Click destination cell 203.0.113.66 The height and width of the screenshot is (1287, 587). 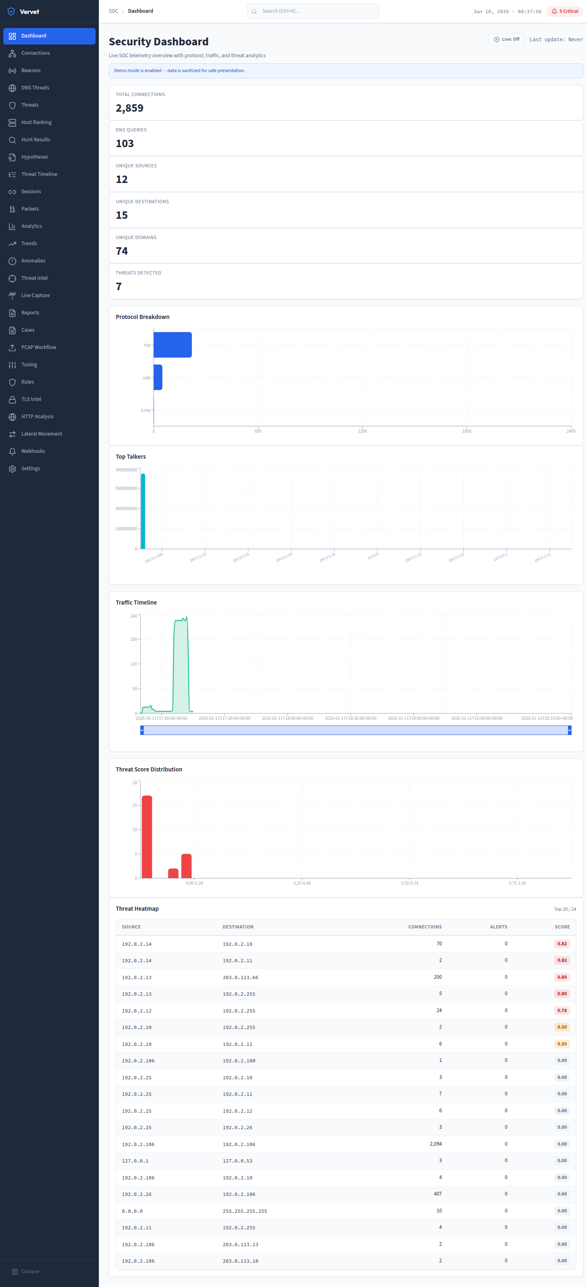(x=240, y=977)
